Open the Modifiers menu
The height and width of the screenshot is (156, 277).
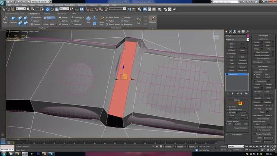(x=49, y=5)
